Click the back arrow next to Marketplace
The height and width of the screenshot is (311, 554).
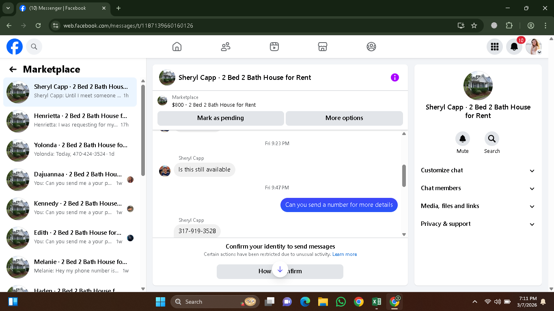[13, 69]
